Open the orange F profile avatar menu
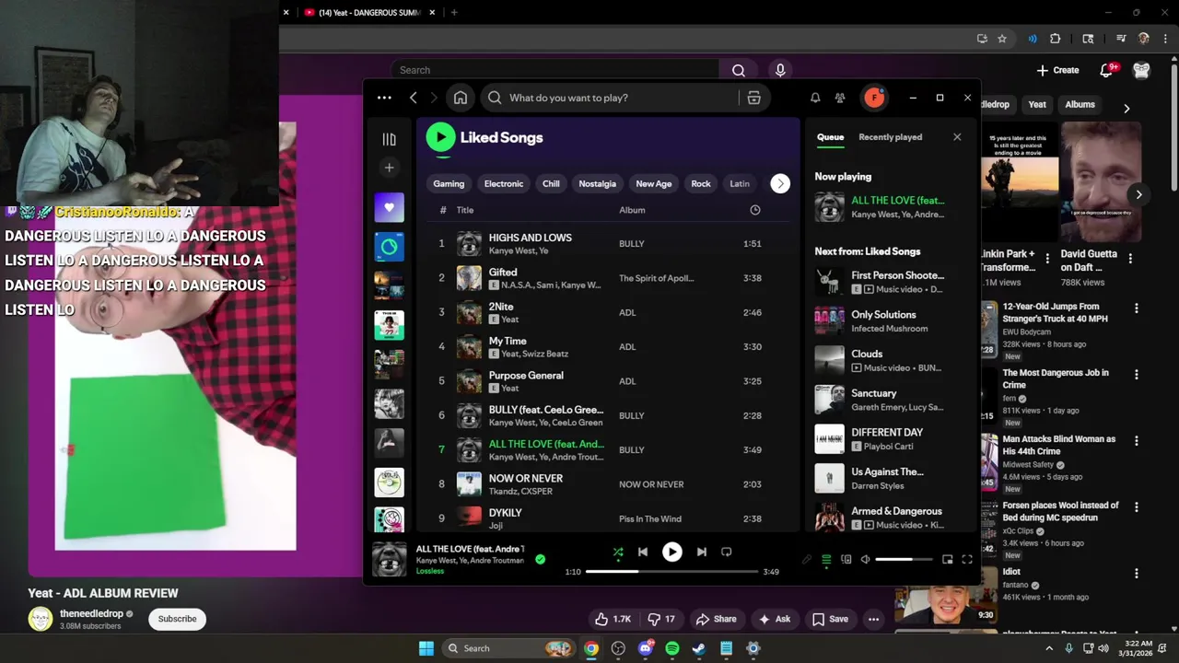The width and height of the screenshot is (1179, 663). [873, 98]
